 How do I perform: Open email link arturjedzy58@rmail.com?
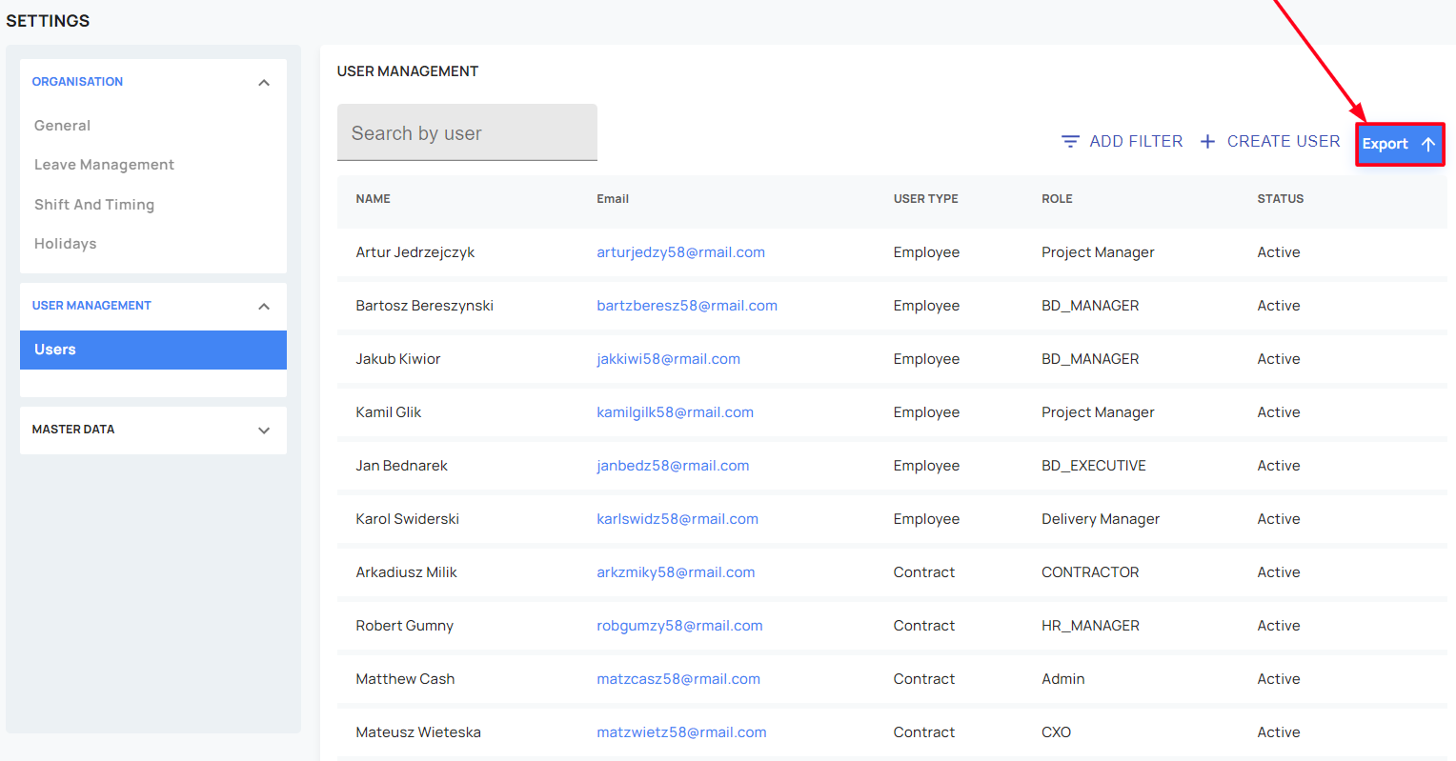point(680,252)
